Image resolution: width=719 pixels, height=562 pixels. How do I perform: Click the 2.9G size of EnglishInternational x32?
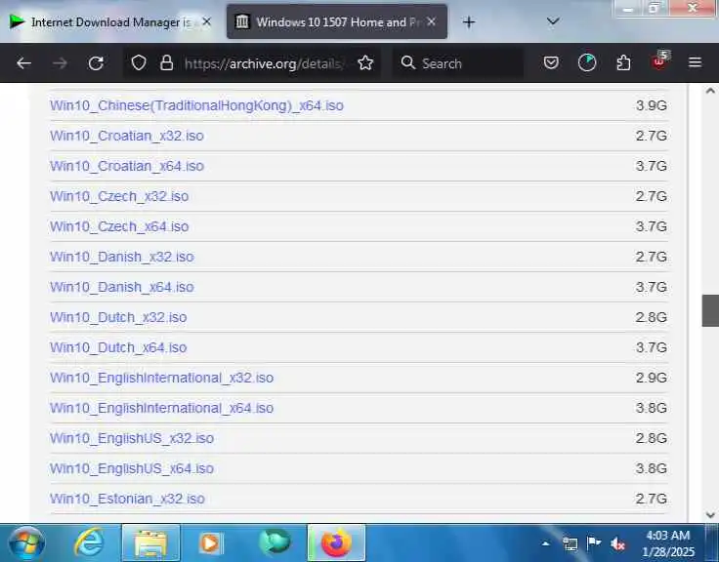[x=652, y=378]
